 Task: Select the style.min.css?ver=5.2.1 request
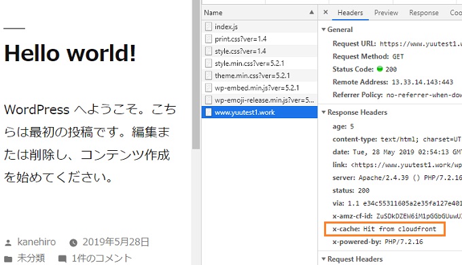[x=260, y=63]
